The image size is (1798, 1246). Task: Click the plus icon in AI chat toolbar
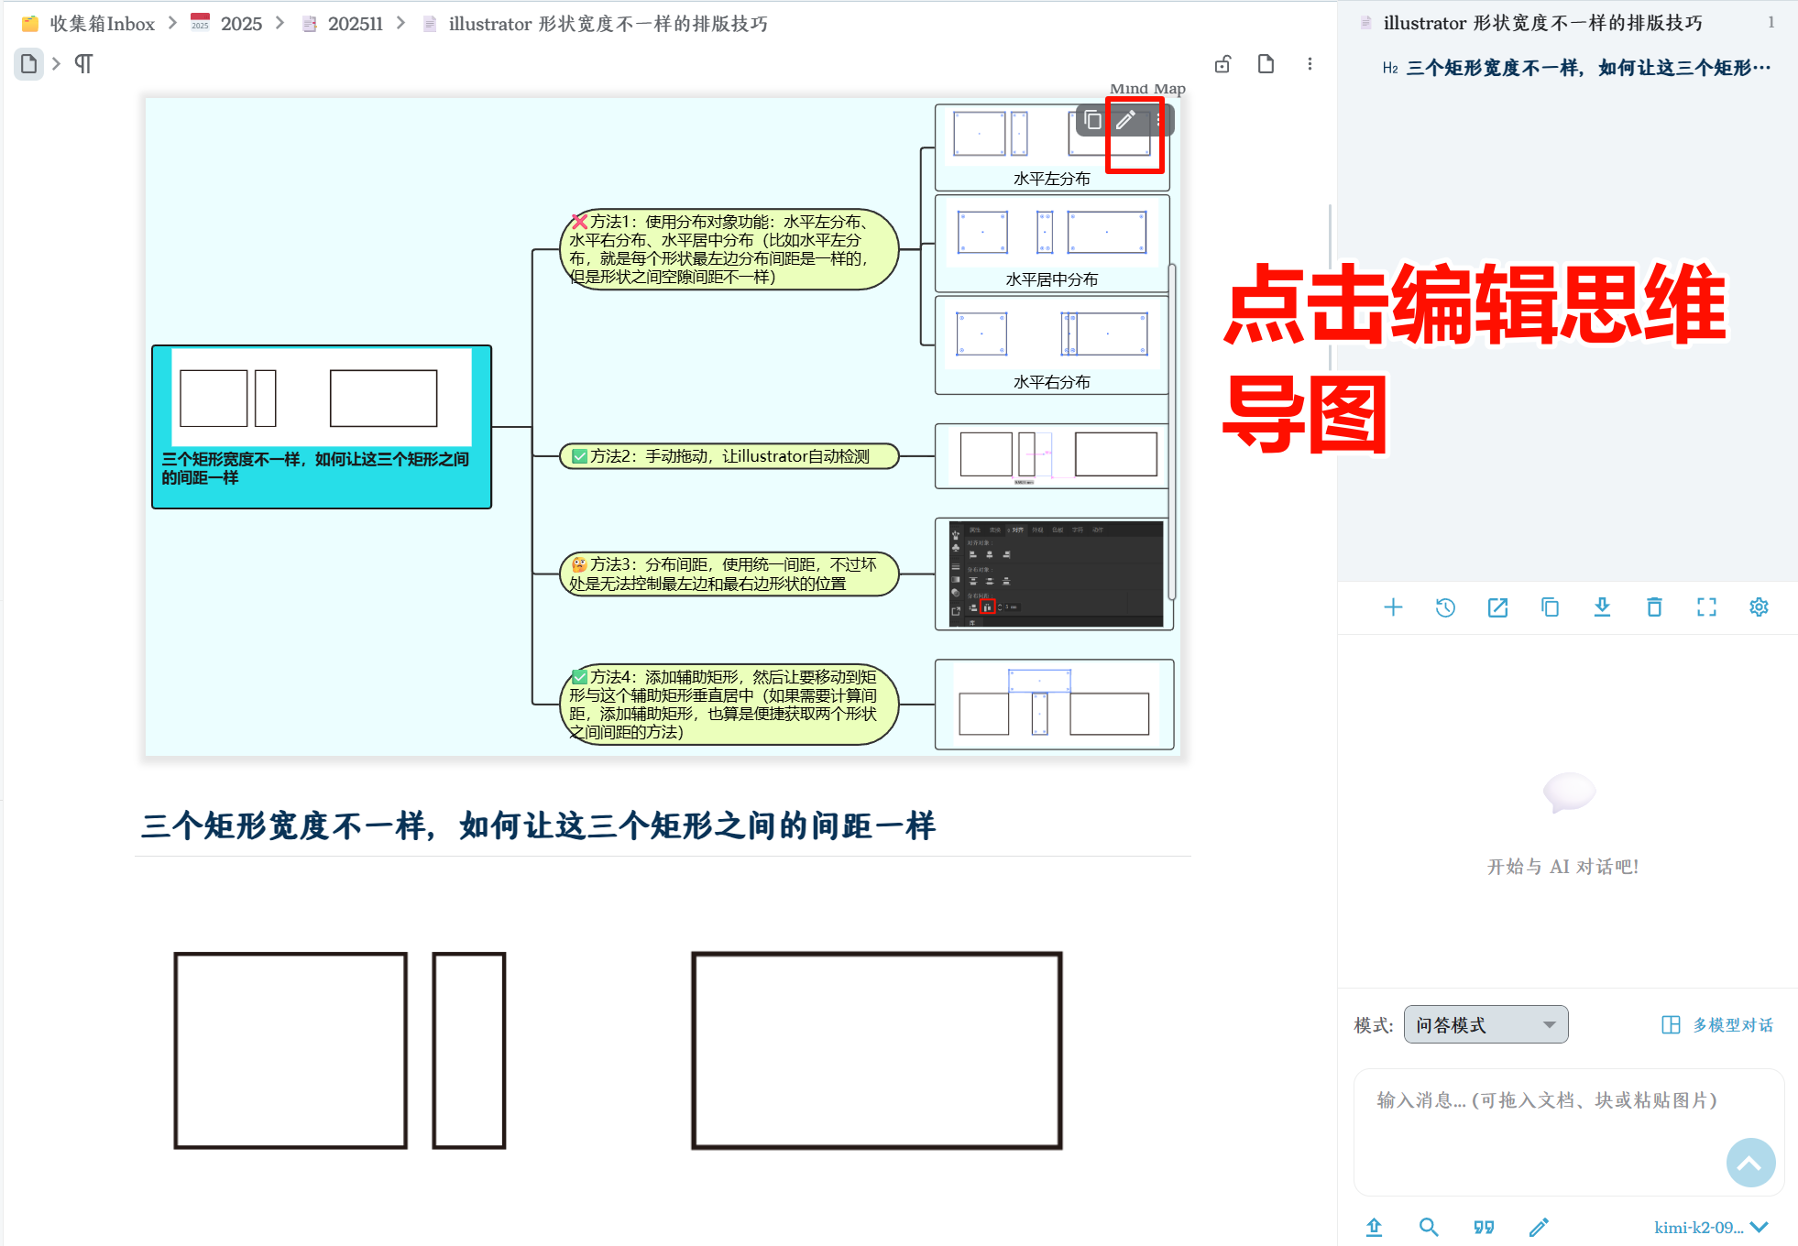click(1393, 607)
